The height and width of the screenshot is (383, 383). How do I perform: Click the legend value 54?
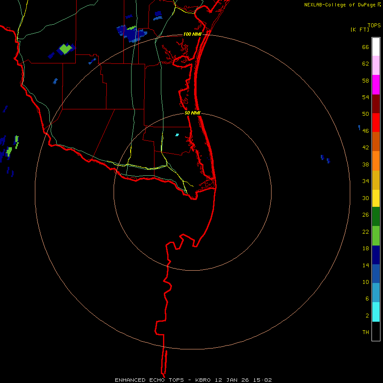tap(366, 97)
